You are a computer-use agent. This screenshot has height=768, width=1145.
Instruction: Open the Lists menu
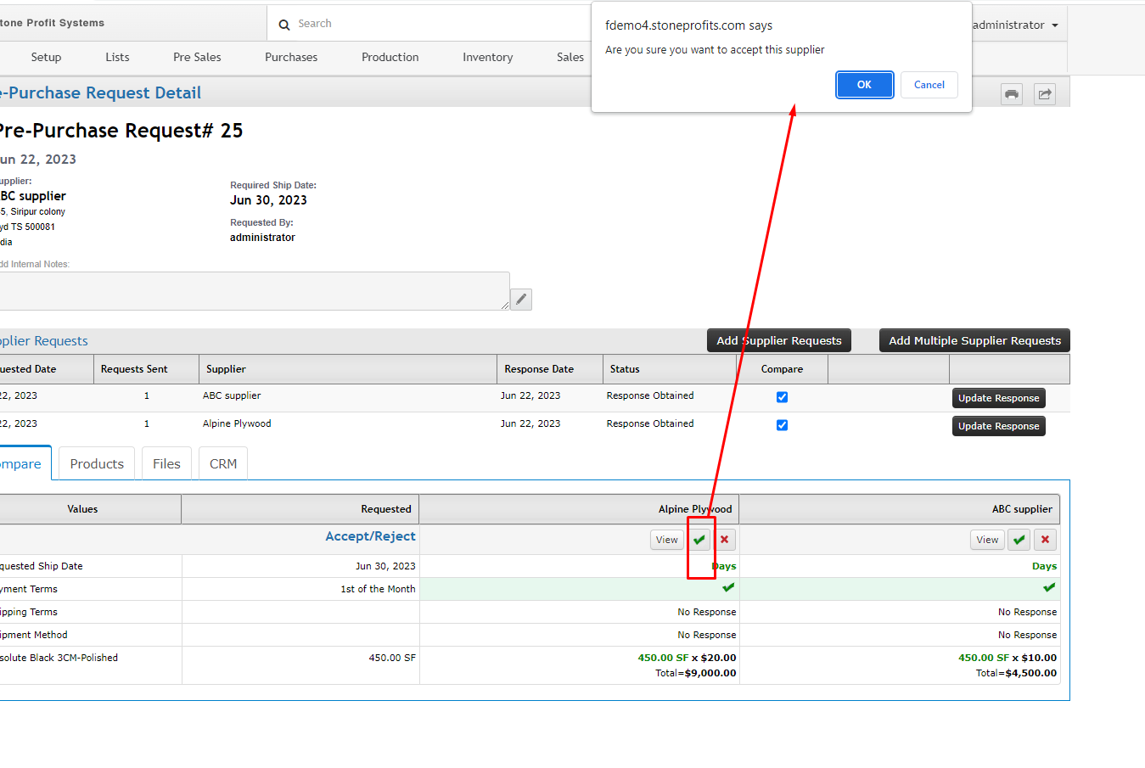[117, 57]
